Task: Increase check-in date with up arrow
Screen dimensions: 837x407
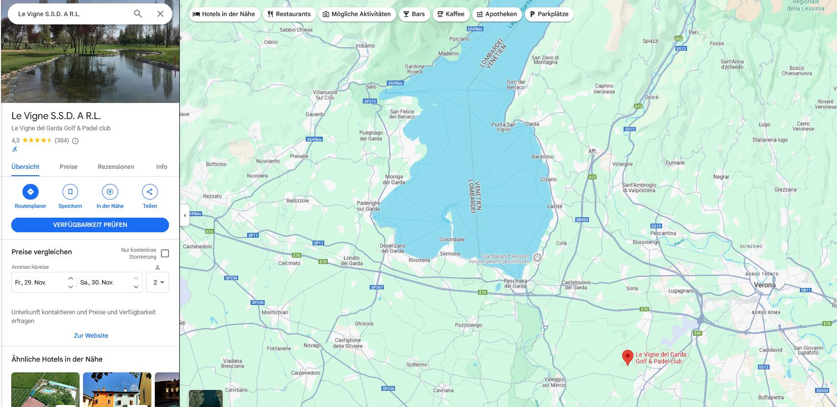Action: (70, 278)
